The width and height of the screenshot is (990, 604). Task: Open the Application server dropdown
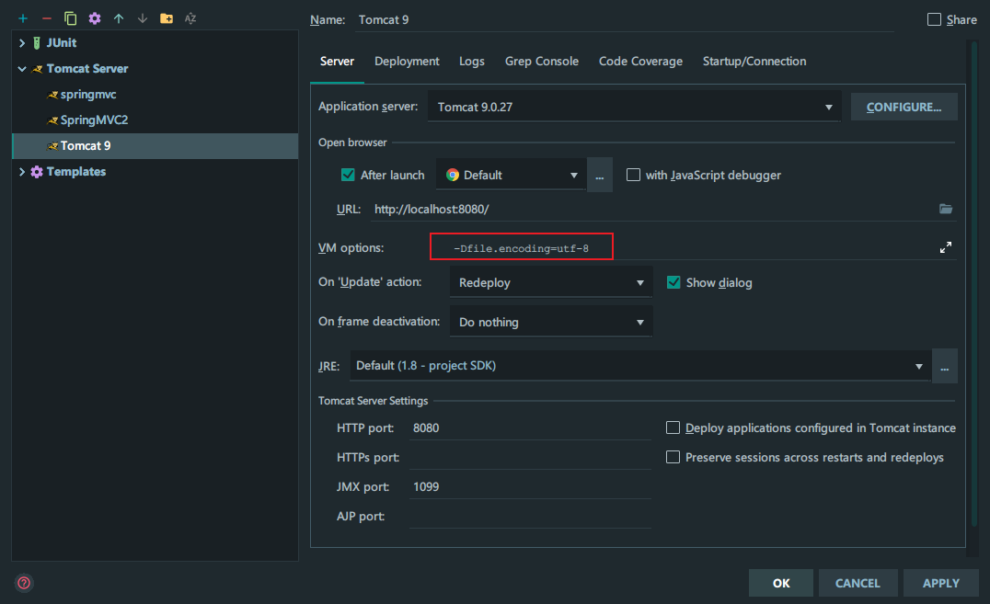coord(634,106)
